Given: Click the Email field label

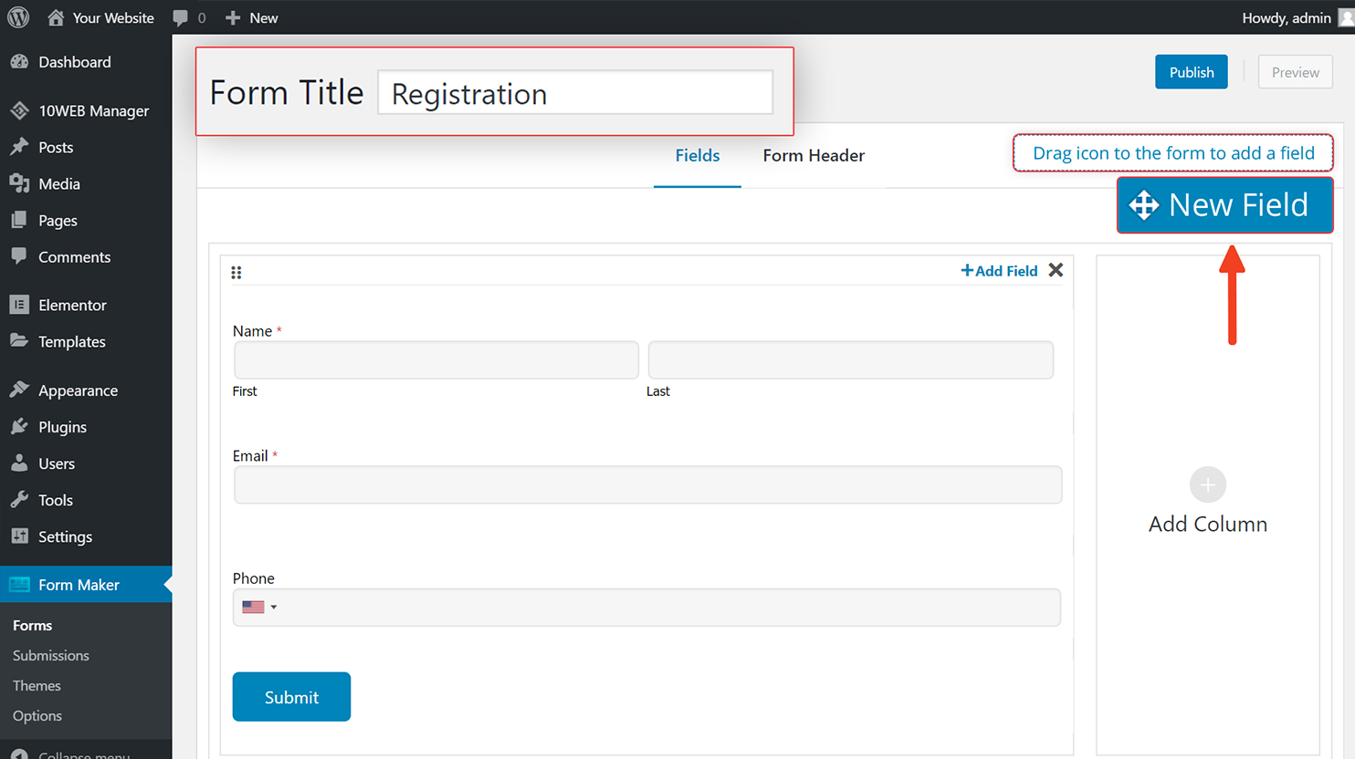Looking at the screenshot, I should 250,456.
